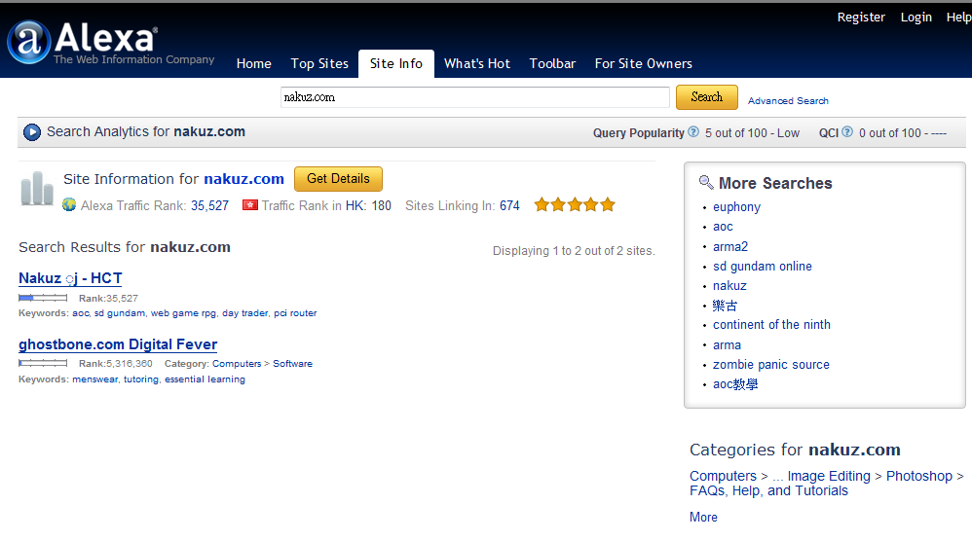Click the day trader keyword
The image size is (972, 541).
245,313
